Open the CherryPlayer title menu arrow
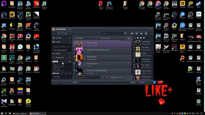Image resolution: width=205 pixels, height=115 pixels. [70, 29]
